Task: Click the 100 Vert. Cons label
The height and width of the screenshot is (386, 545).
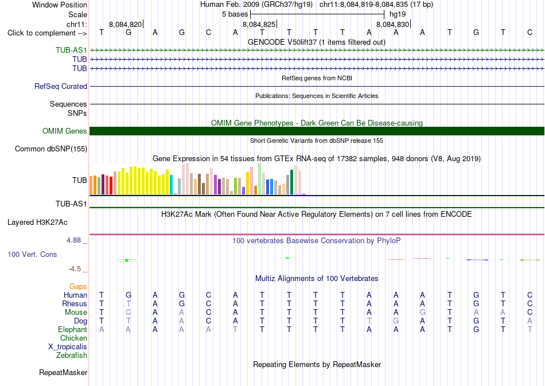Action: click(32, 254)
